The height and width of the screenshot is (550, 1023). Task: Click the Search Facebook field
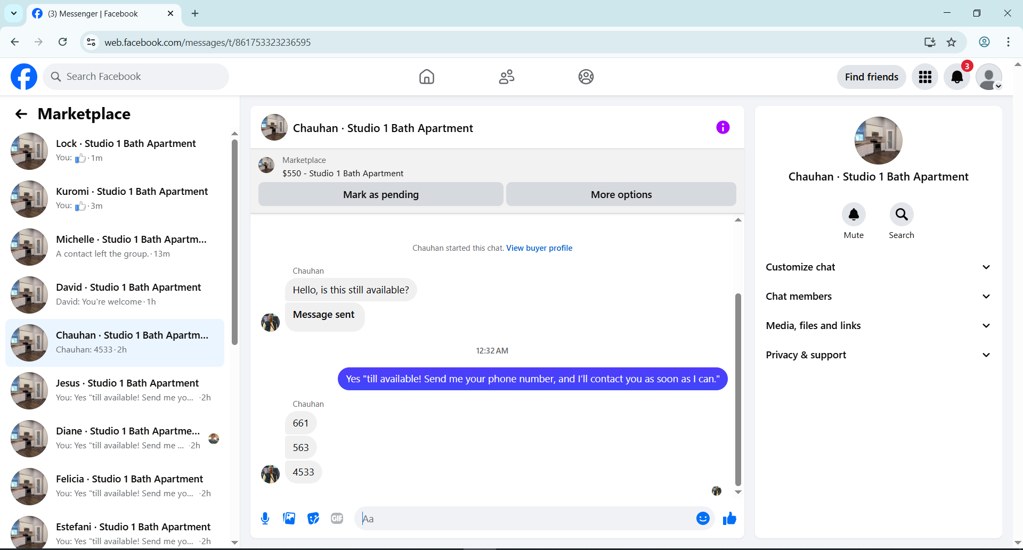pos(136,77)
